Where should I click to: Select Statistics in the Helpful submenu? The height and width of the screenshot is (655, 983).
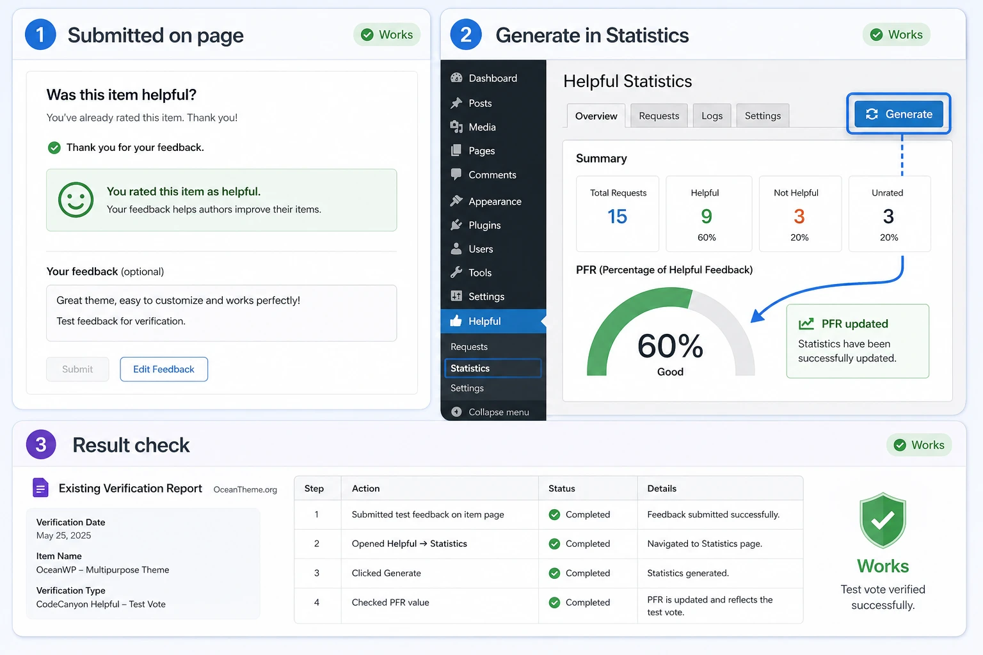click(x=493, y=368)
